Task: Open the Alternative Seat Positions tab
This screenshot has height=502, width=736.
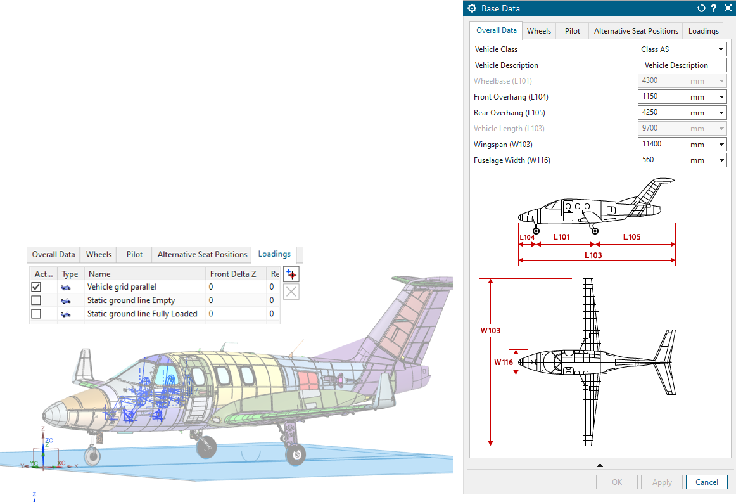Action: coord(636,30)
